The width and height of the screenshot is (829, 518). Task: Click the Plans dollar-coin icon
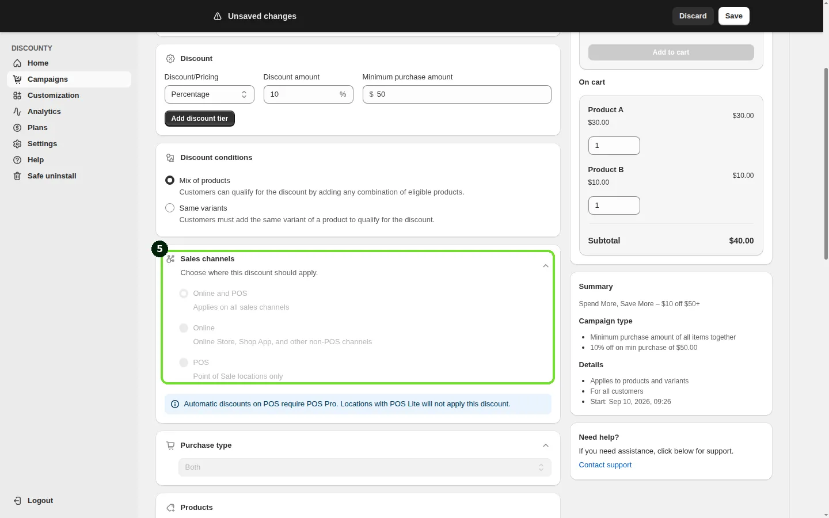click(17, 128)
